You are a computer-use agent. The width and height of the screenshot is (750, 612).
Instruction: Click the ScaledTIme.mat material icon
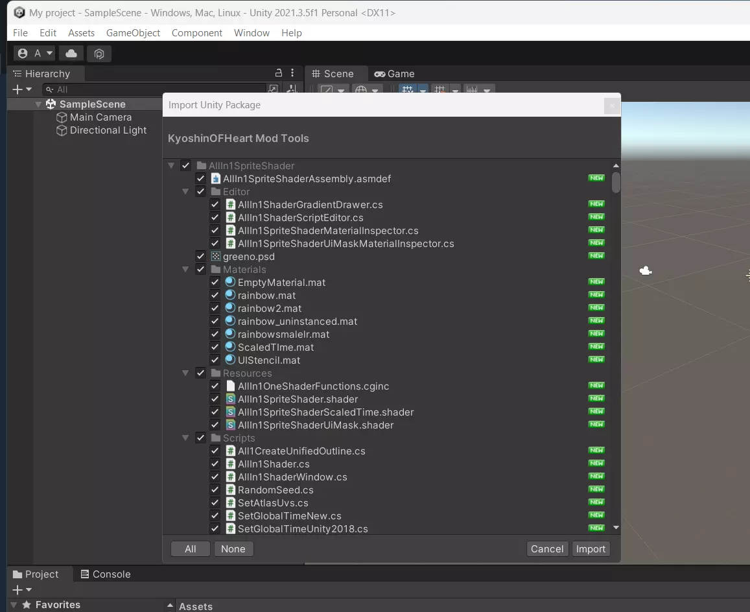[x=230, y=346]
